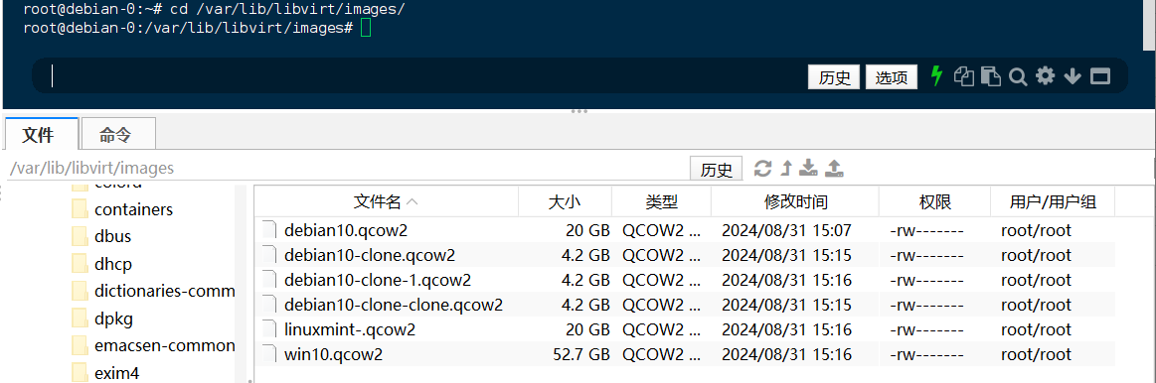Select the emacsen-common folder in tree
This screenshot has width=1156, height=383.
164,345
